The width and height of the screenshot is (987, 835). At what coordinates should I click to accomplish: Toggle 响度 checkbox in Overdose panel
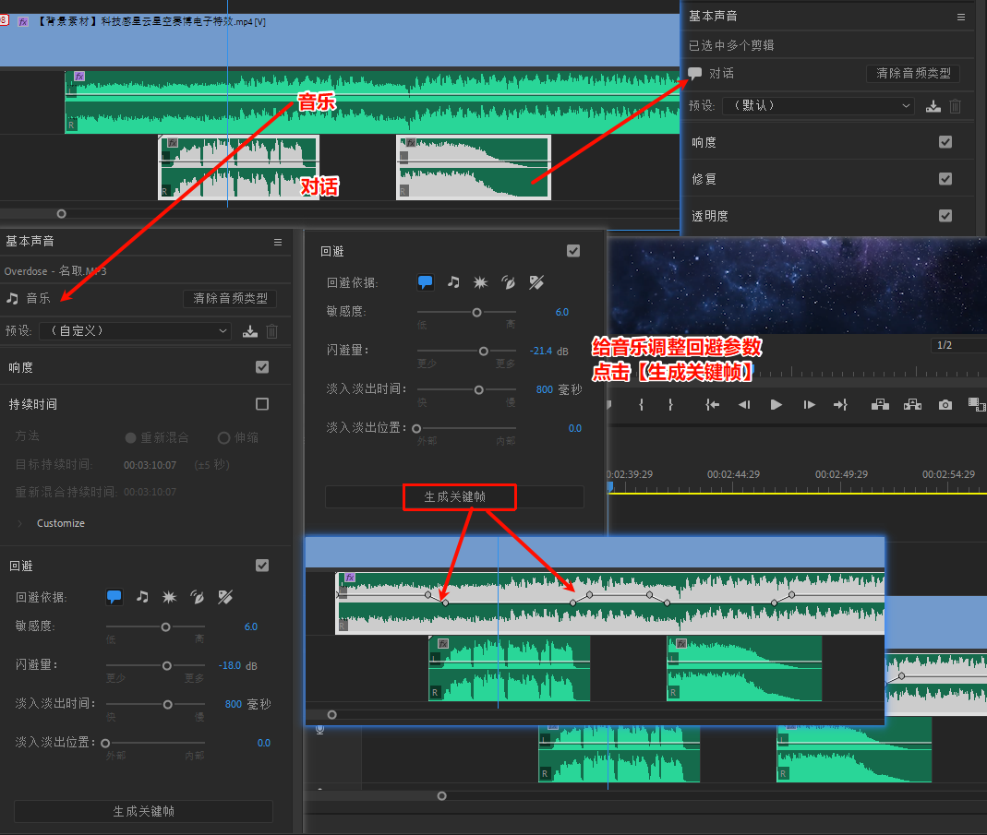click(x=262, y=367)
